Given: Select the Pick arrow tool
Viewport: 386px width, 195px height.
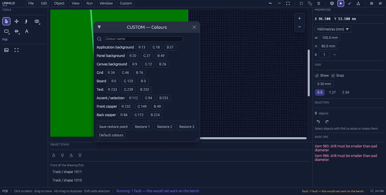Looking at the screenshot, I should 6,21.
